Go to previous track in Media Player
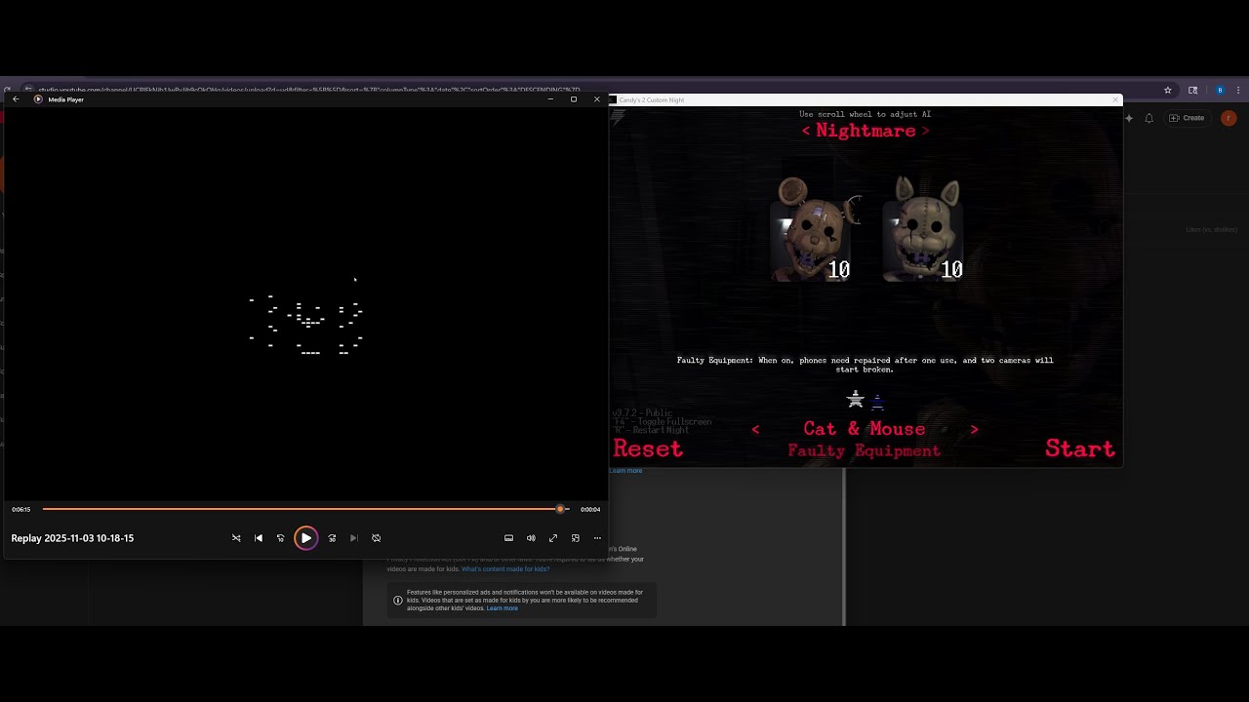Image resolution: width=1249 pixels, height=702 pixels. [x=259, y=538]
